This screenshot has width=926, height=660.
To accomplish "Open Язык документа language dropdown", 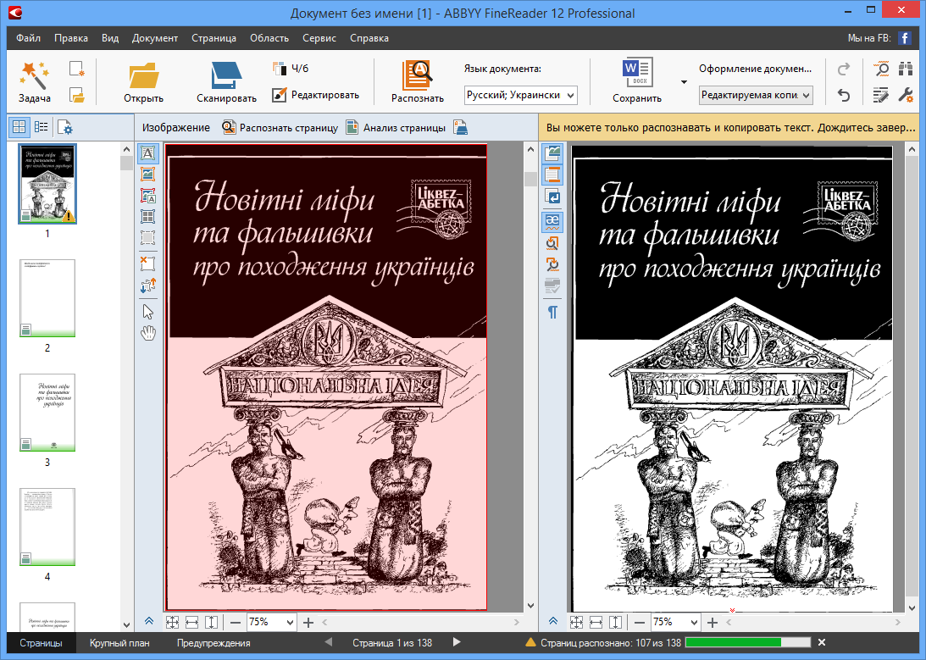I will click(520, 95).
